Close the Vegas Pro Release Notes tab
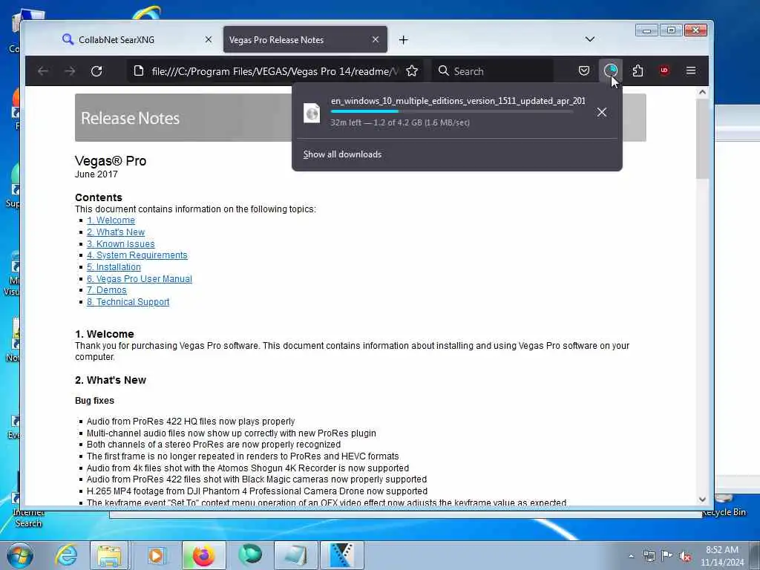Screen dimensions: 760x570 (376, 39)
